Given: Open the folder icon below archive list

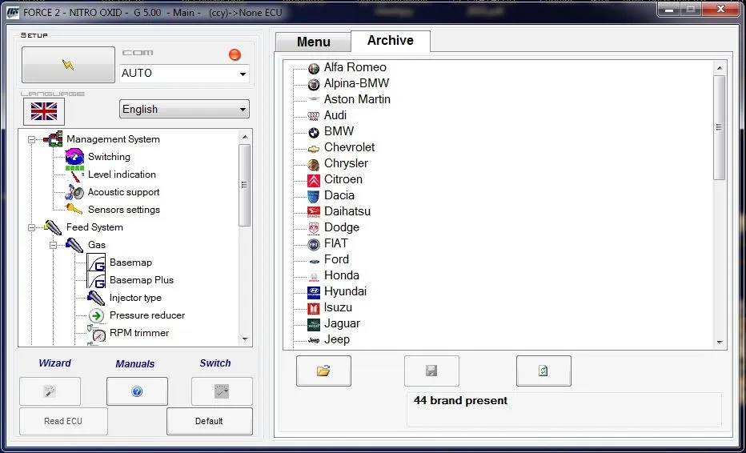Looking at the screenshot, I should click(x=323, y=371).
